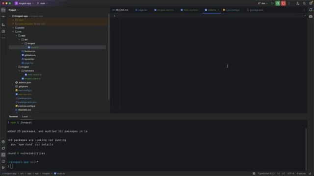Click src in the breadcrumb bar
This screenshot has height=176, width=314.
[22, 174]
